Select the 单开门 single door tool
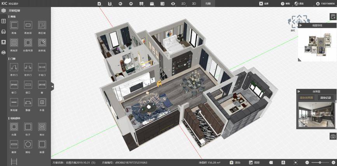337x166 pixels. pyautogui.click(x=14, y=69)
